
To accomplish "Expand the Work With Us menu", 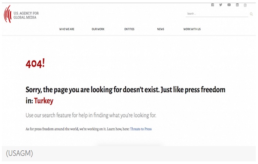I will click(x=192, y=29).
